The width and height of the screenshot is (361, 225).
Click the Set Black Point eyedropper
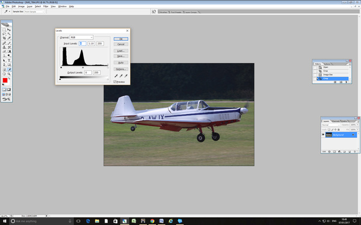(x=116, y=76)
